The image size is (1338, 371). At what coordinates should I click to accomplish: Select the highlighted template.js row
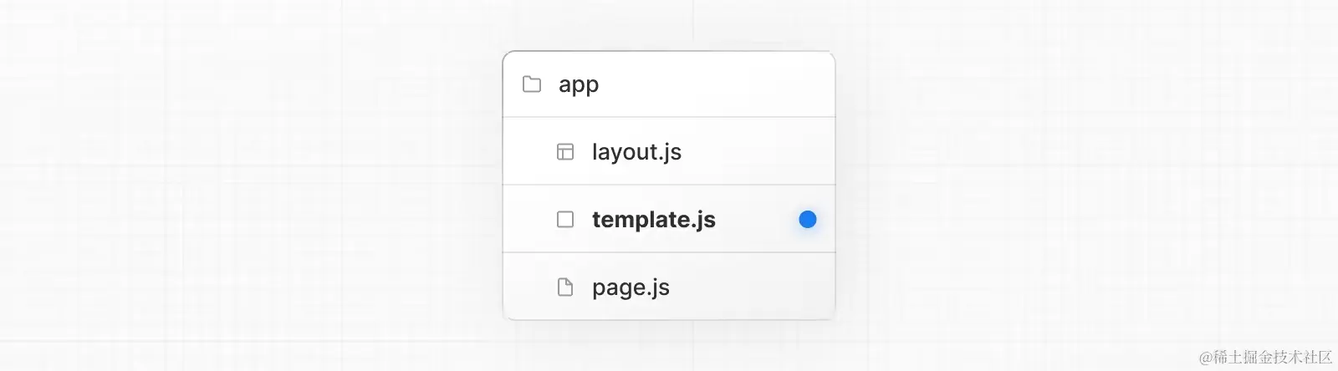(669, 219)
